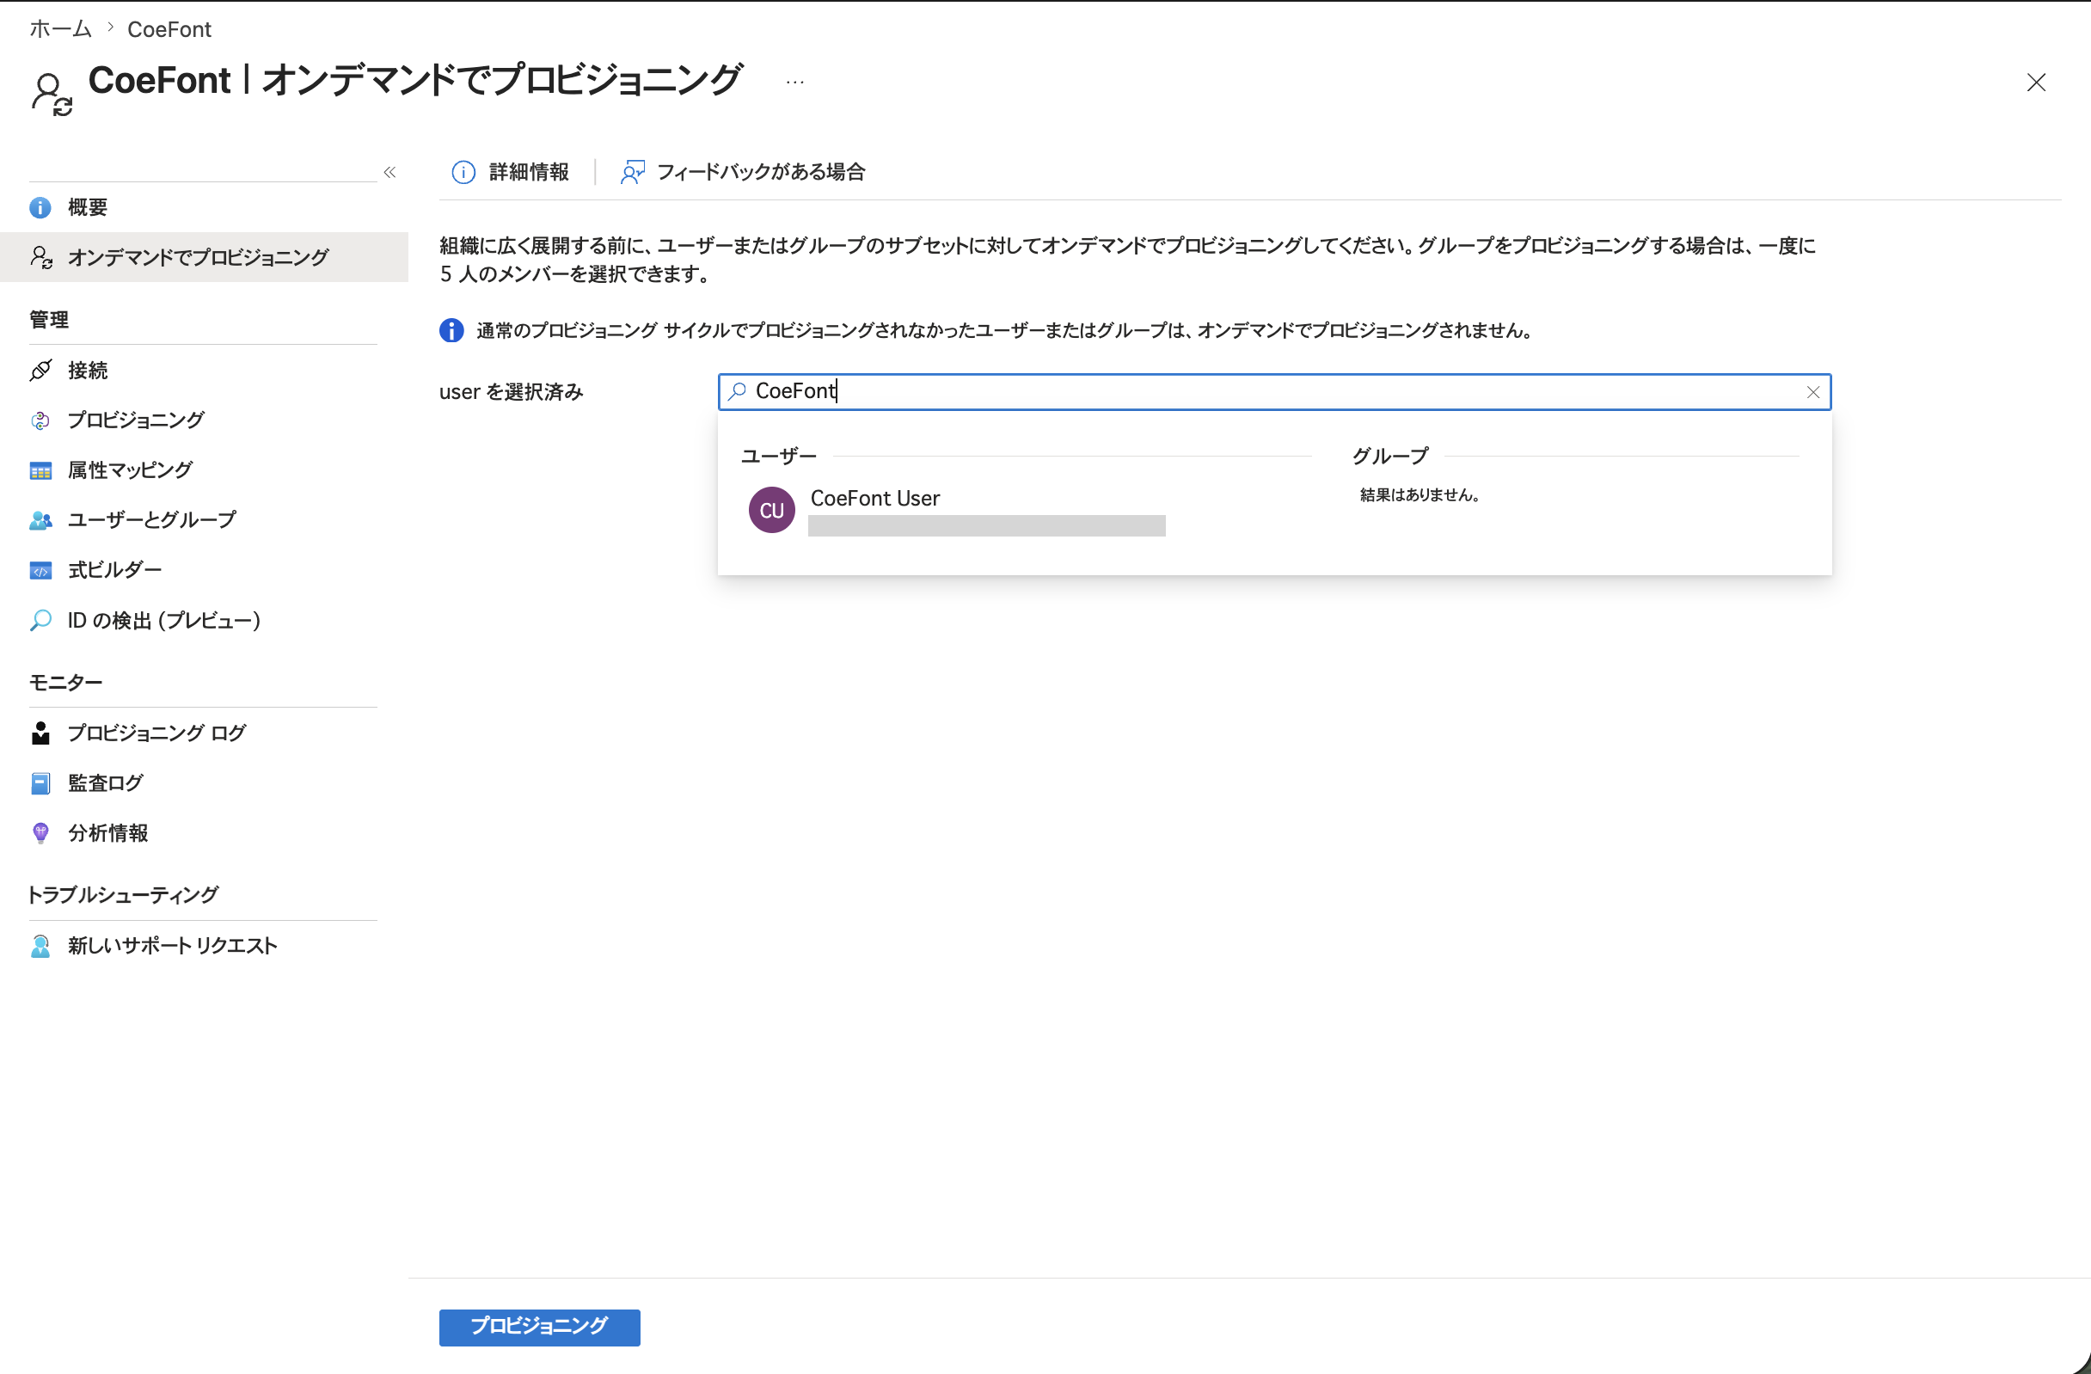Click the search magnifier icon in search box
Viewport: 2091px width, 1374px height.
click(x=737, y=391)
